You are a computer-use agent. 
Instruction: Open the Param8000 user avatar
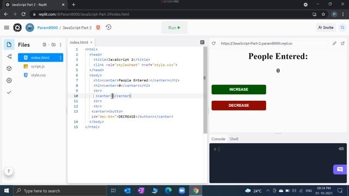tap(30, 28)
